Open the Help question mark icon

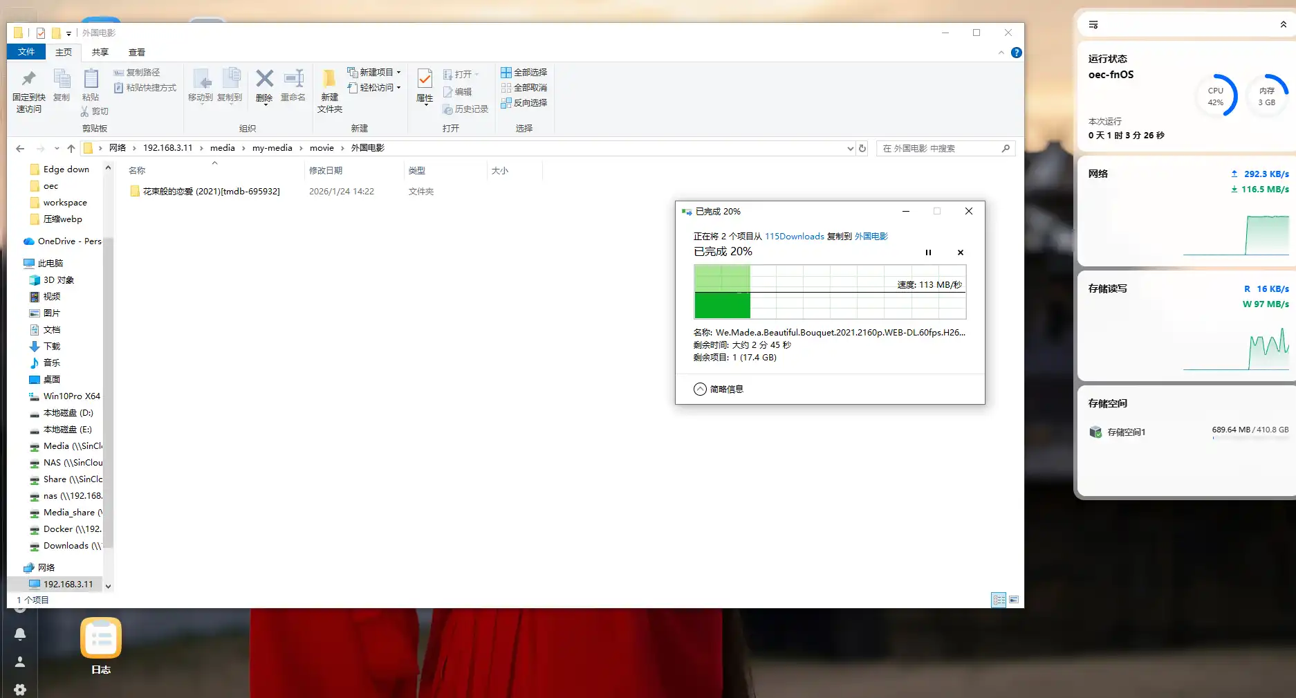coord(1016,53)
